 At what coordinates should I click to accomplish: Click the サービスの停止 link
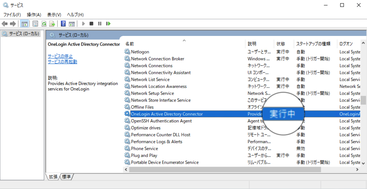tap(60, 56)
